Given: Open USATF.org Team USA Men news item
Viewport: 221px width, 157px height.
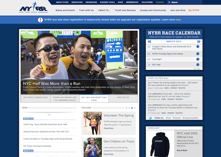Looking at the screenshot, I should tap(45, 125).
